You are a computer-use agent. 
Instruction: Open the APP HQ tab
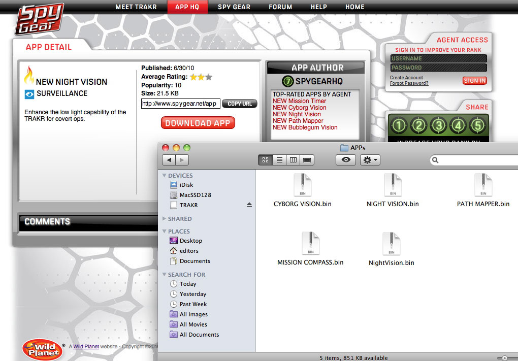tap(187, 7)
